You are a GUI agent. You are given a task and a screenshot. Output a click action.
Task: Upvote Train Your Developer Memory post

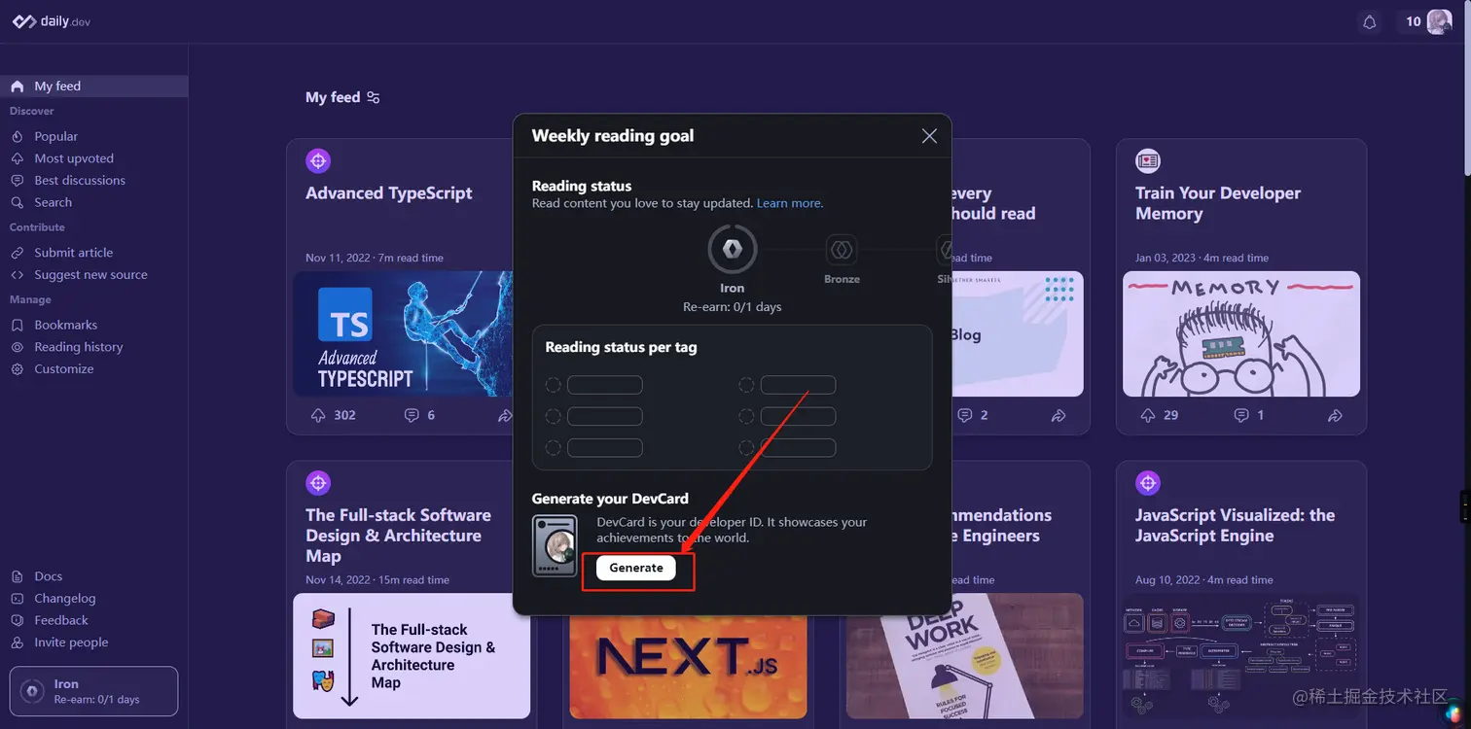[x=1148, y=415]
